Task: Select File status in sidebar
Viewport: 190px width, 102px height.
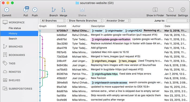Action: pos(15,28)
